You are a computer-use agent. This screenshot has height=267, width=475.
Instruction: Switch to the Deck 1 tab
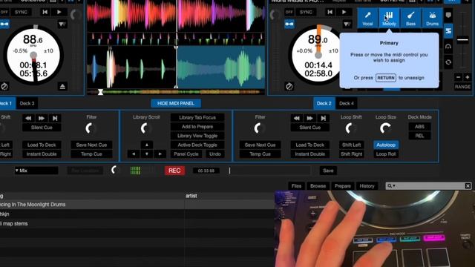[x=6, y=104]
